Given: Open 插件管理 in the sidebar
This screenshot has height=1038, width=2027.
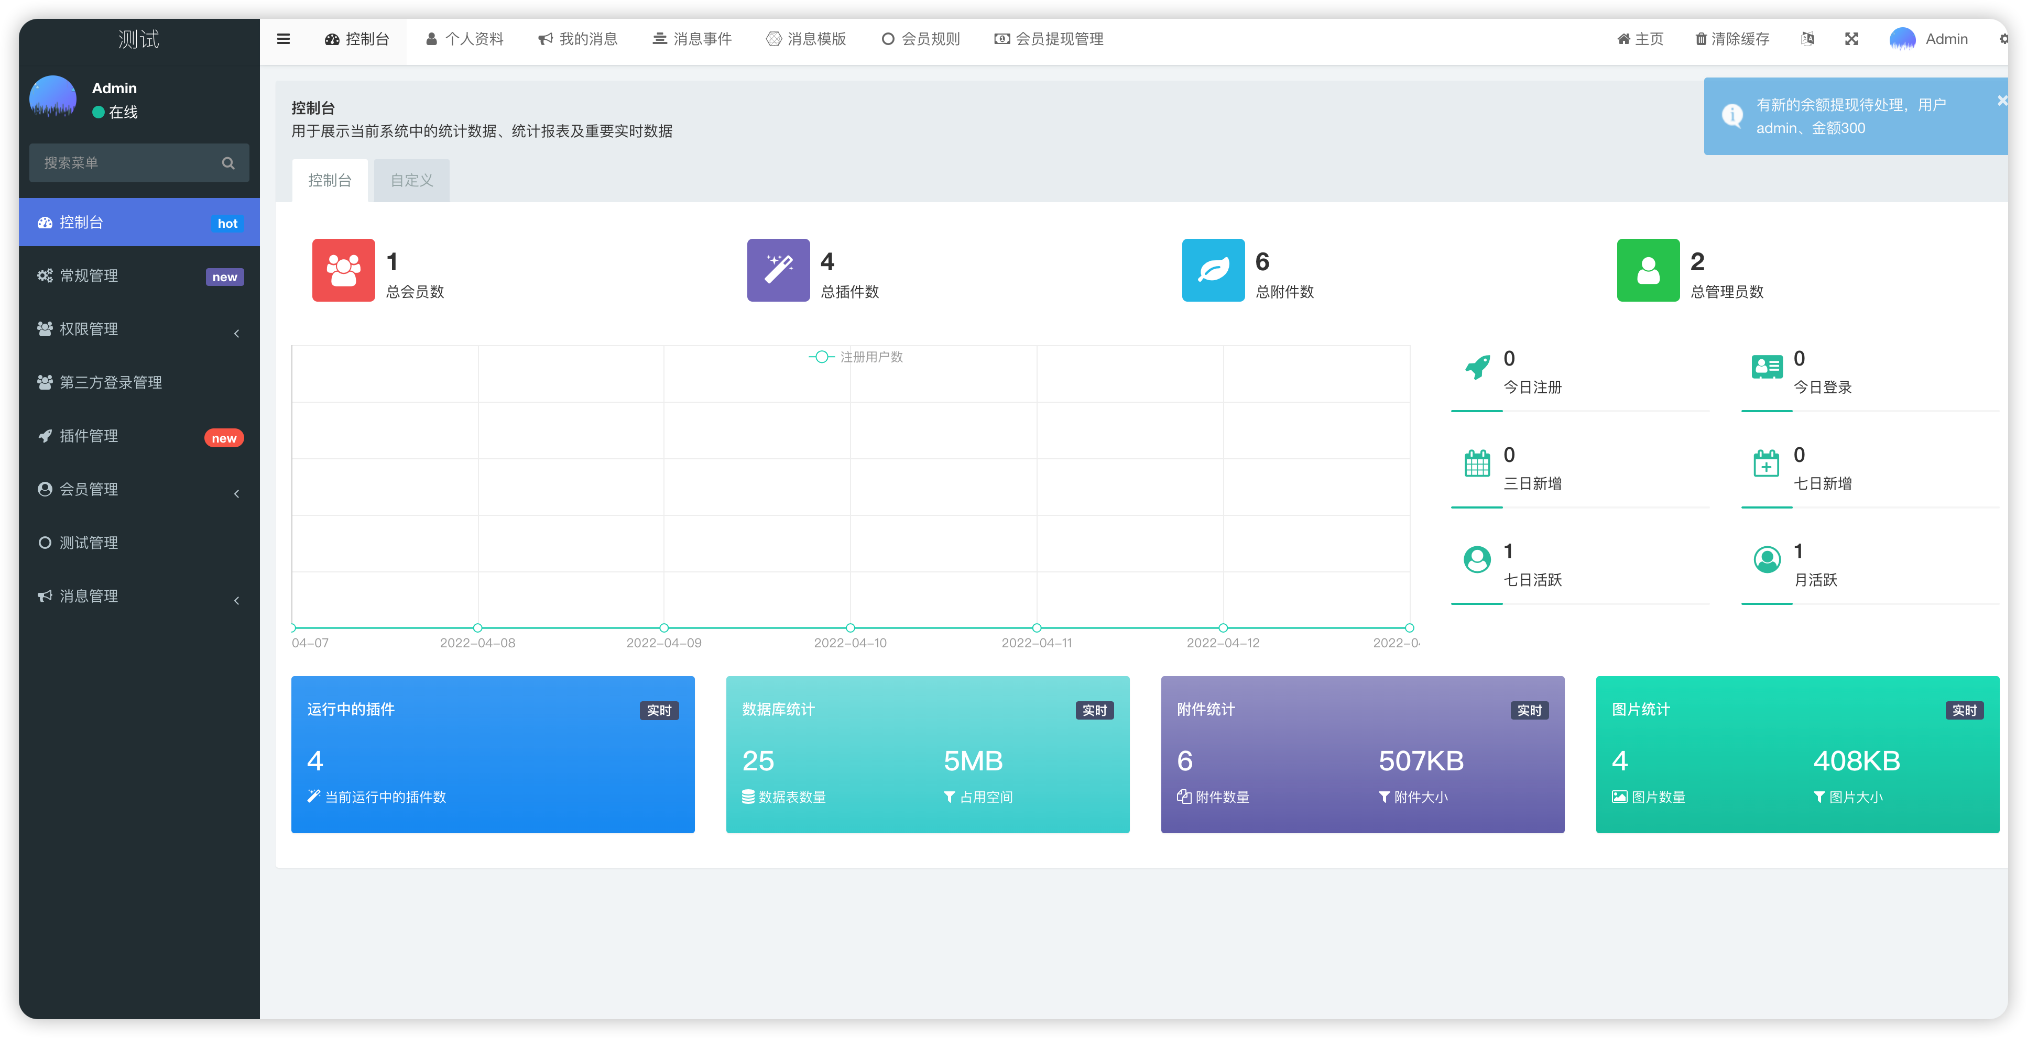Looking at the screenshot, I should click(x=138, y=436).
